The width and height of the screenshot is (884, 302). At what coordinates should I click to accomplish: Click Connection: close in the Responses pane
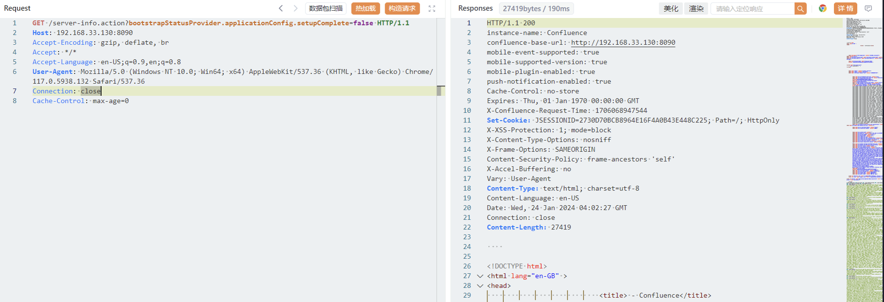521,217
